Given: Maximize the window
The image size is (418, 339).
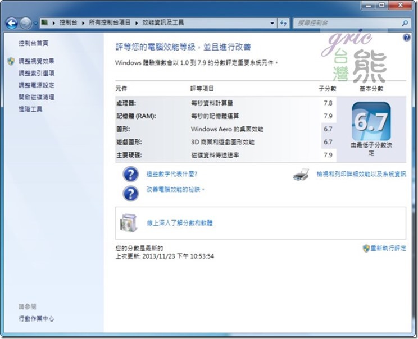Looking at the screenshot, I should 382,5.
